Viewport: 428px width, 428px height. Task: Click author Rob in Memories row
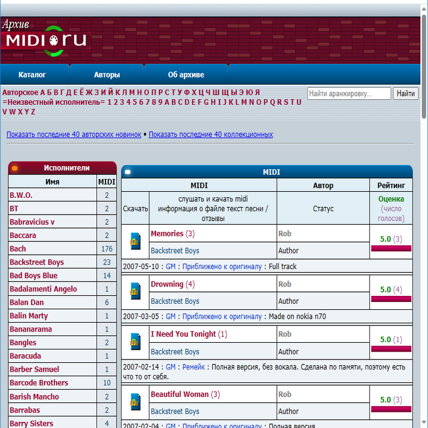click(x=285, y=234)
